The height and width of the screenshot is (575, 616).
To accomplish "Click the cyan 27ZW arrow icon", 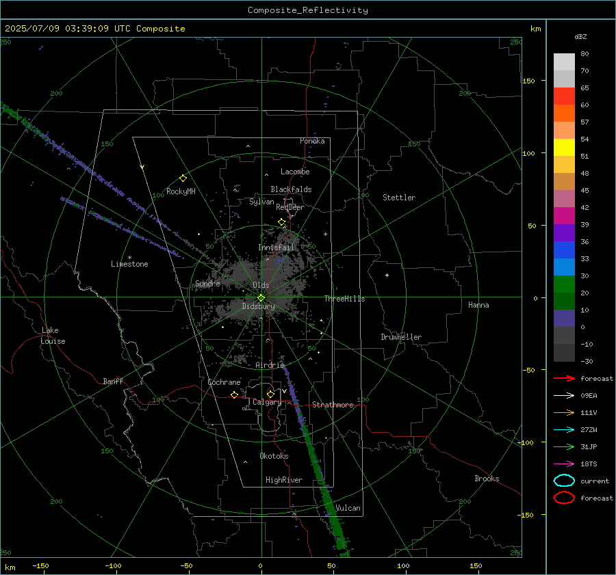I will pyautogui.click(x=564, y=430).
